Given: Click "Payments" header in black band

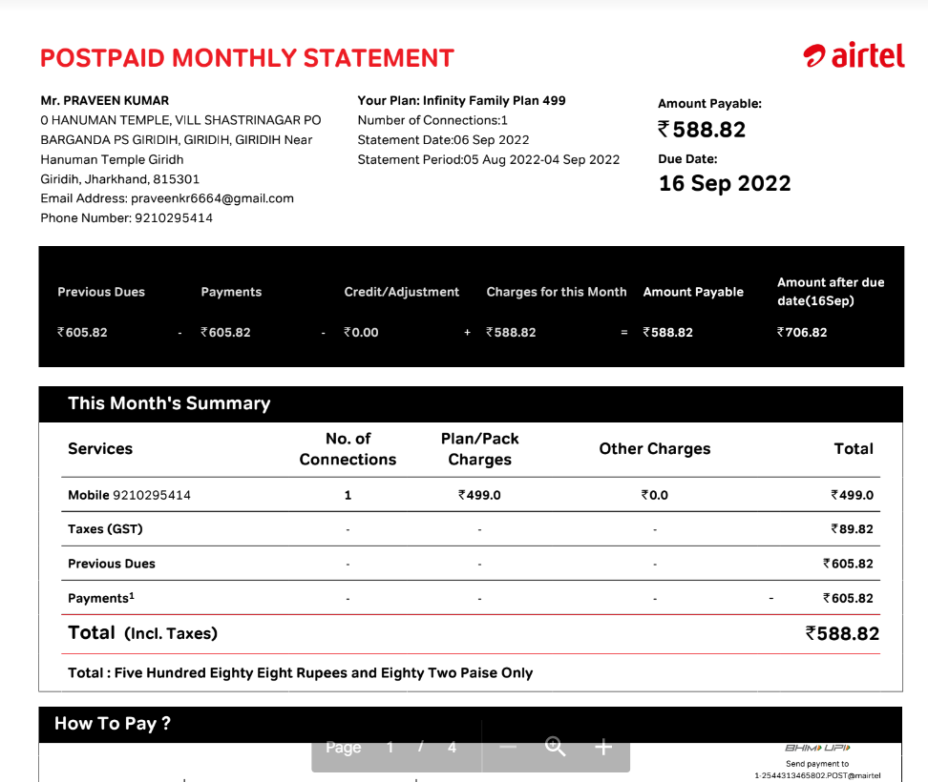Looking at the screenshot, I should pyautogui.click(x=231, y=292).
